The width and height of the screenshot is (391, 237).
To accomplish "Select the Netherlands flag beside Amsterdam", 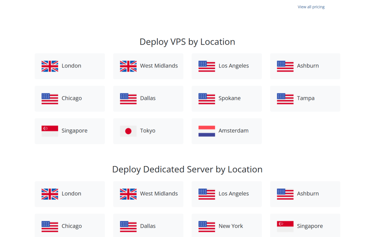I will pyautogui.click(x=207, y=131).
